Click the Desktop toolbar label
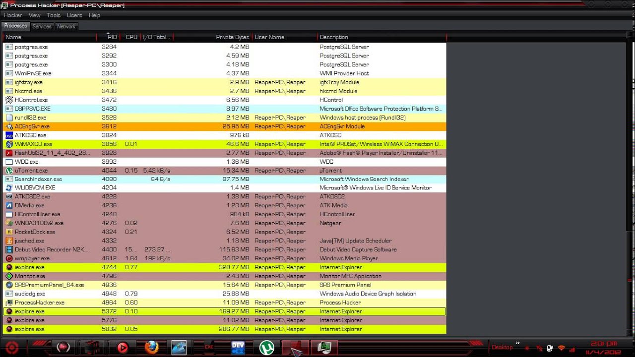The width and height of the screenshot is (635, 357). tap(502, 347)
